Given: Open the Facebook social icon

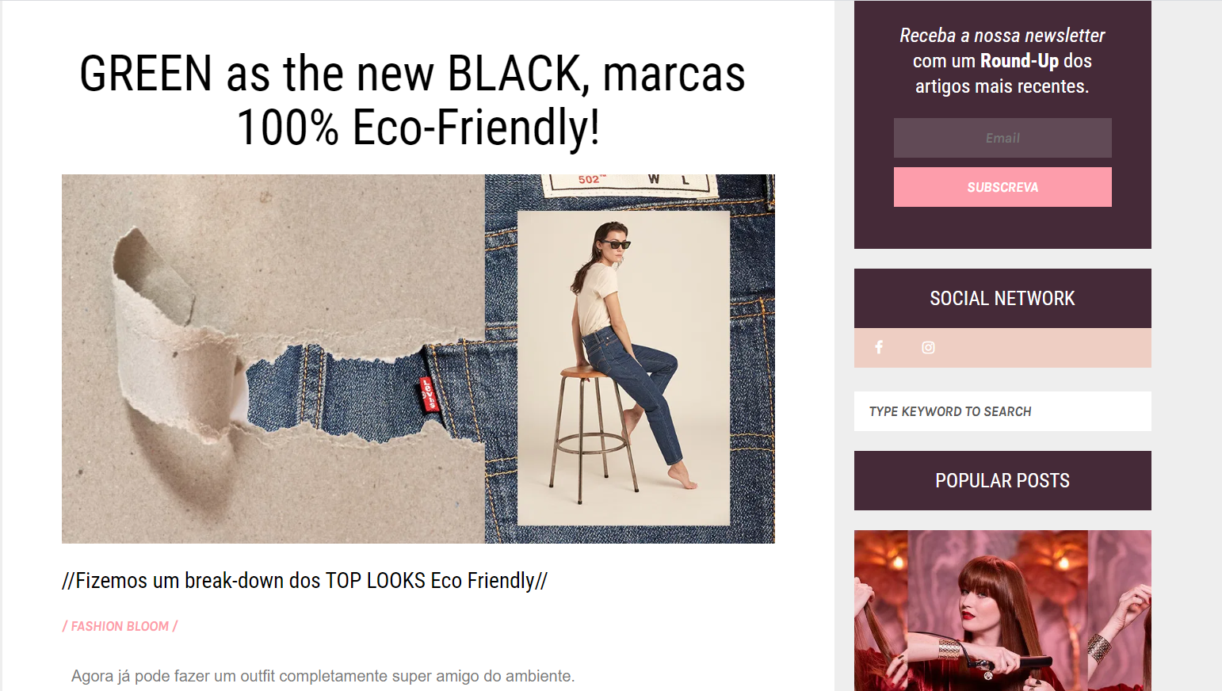Looking at the screenshot, I should [879, 347].
